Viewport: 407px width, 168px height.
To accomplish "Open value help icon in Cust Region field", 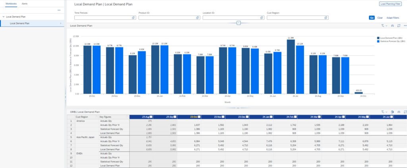I will point(326,18).
